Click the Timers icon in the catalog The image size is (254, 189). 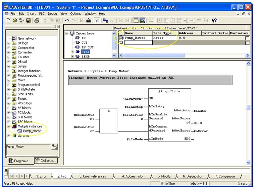tap(14, 99)
